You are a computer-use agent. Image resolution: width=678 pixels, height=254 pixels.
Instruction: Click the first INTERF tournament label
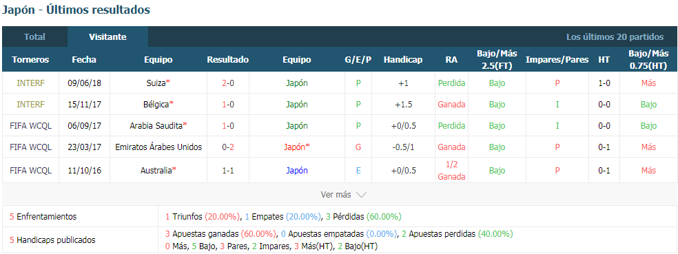(30, 83)
